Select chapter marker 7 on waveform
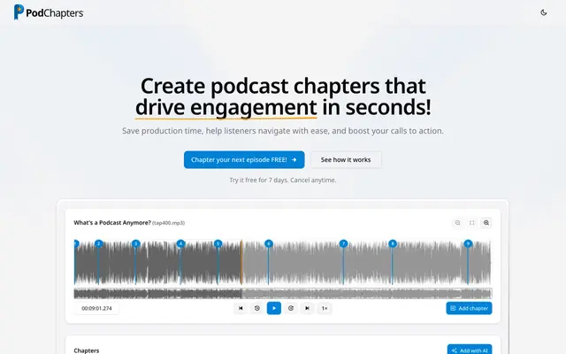Viewport: 566px width, 354px height. [344, 244]
